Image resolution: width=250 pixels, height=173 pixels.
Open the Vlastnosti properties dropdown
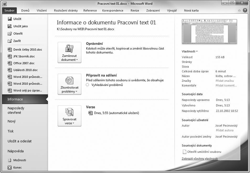click(x=190, y=51)
